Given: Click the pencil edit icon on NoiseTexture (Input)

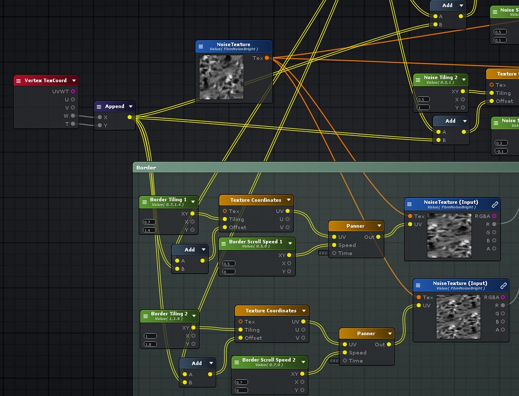Looking at the screenshot, I should click(x=495, y=204).
